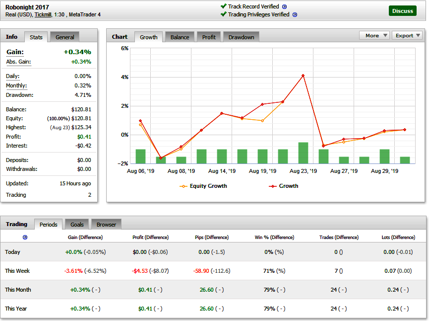Click Today pips value 0.00 (-1.5)
This screenshot has height=321, width=429.
pos(212,252)
